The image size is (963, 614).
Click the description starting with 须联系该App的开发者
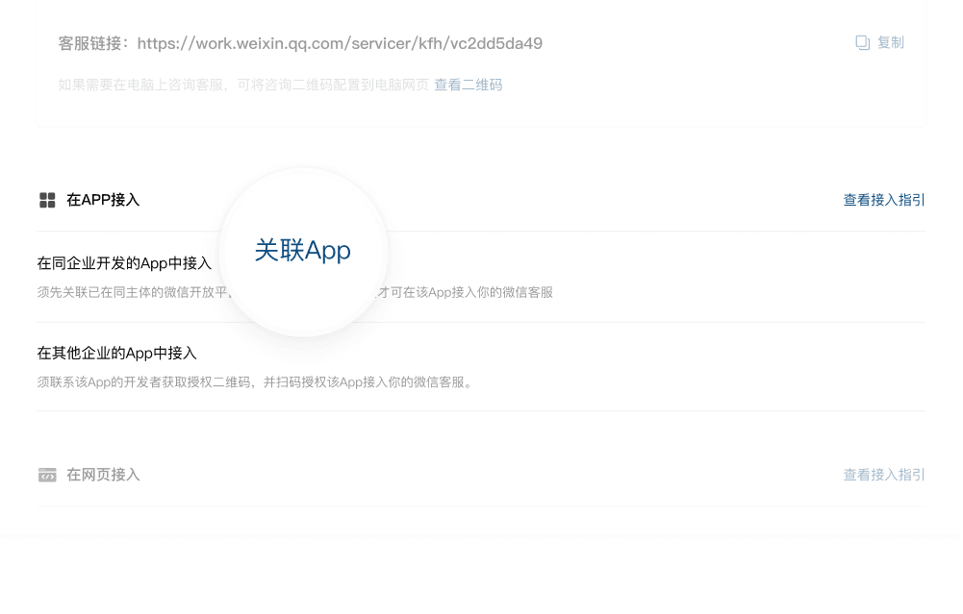257,382
